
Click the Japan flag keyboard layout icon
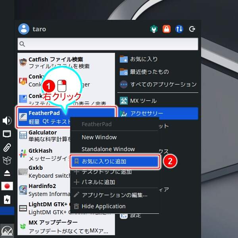pyautogui.click(x=7, y=186)
